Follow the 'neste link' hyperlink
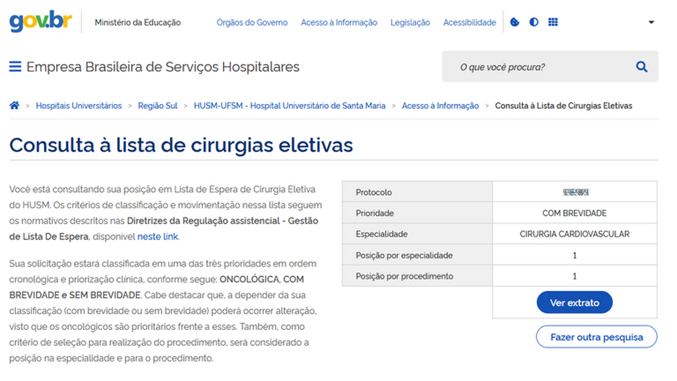The image size is (677, 381). point(157,237)
